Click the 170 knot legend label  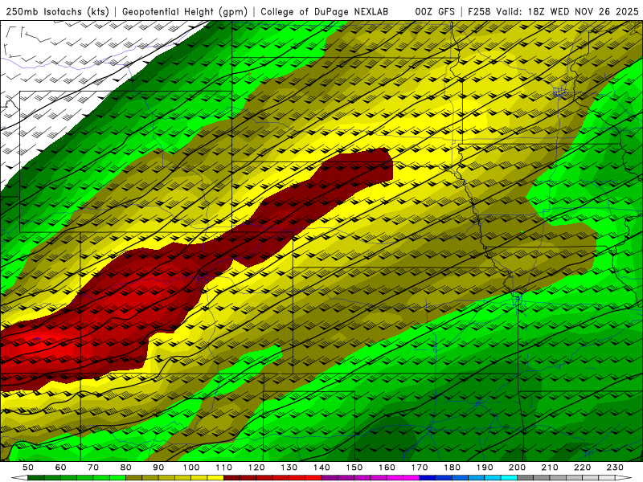pyautogui.click(x=419, y=468)
